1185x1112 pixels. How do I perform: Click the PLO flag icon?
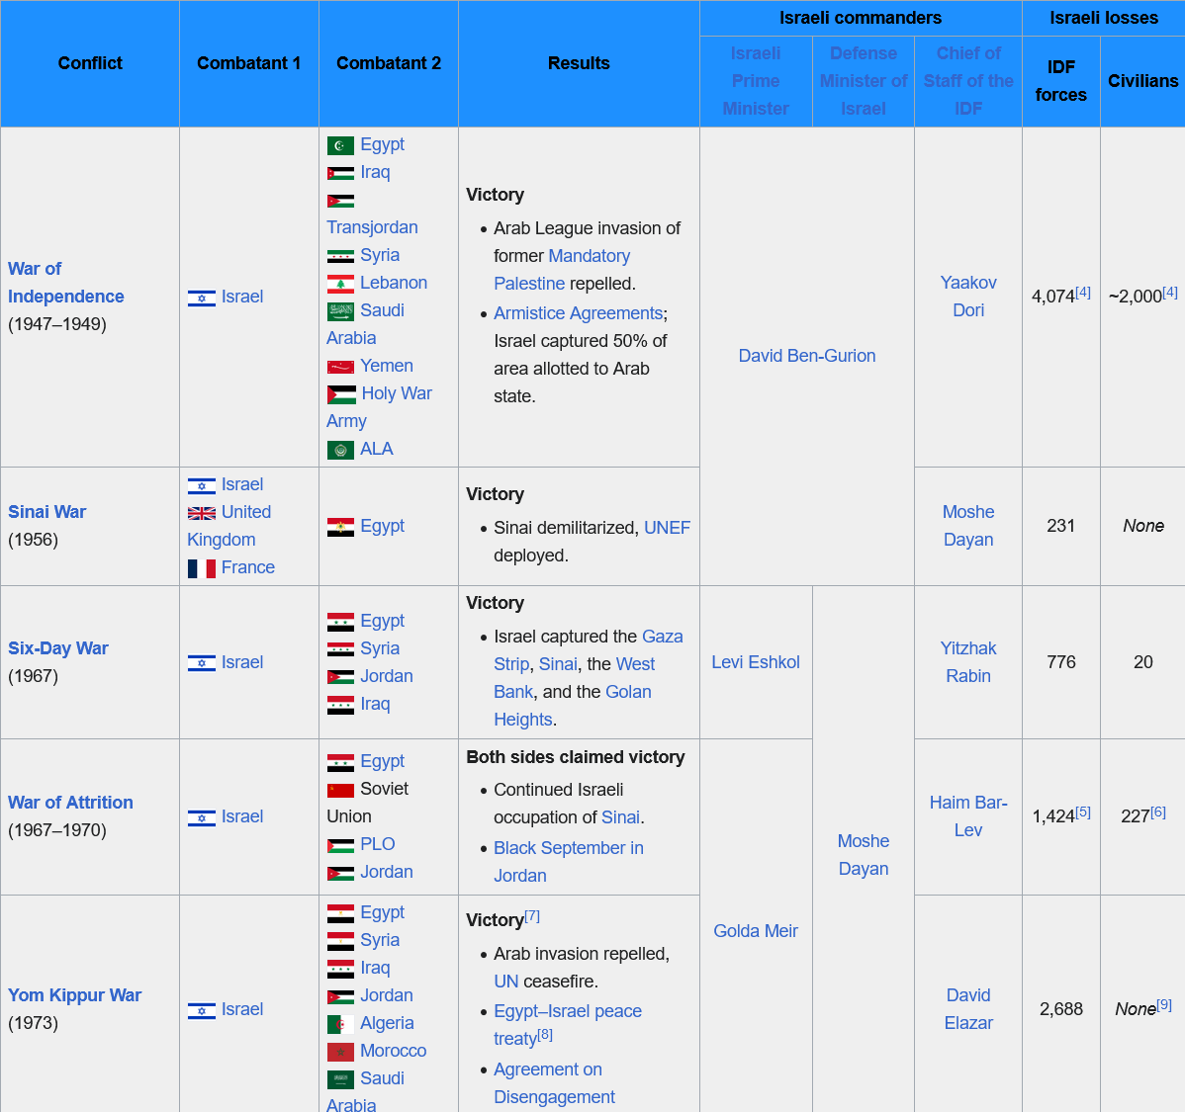340,846
